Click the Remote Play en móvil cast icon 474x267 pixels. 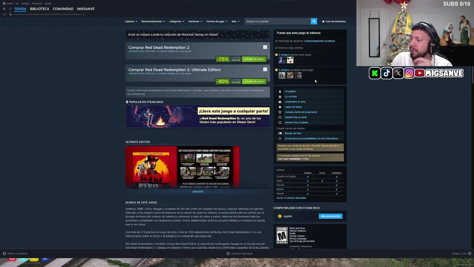coord(280,117)
